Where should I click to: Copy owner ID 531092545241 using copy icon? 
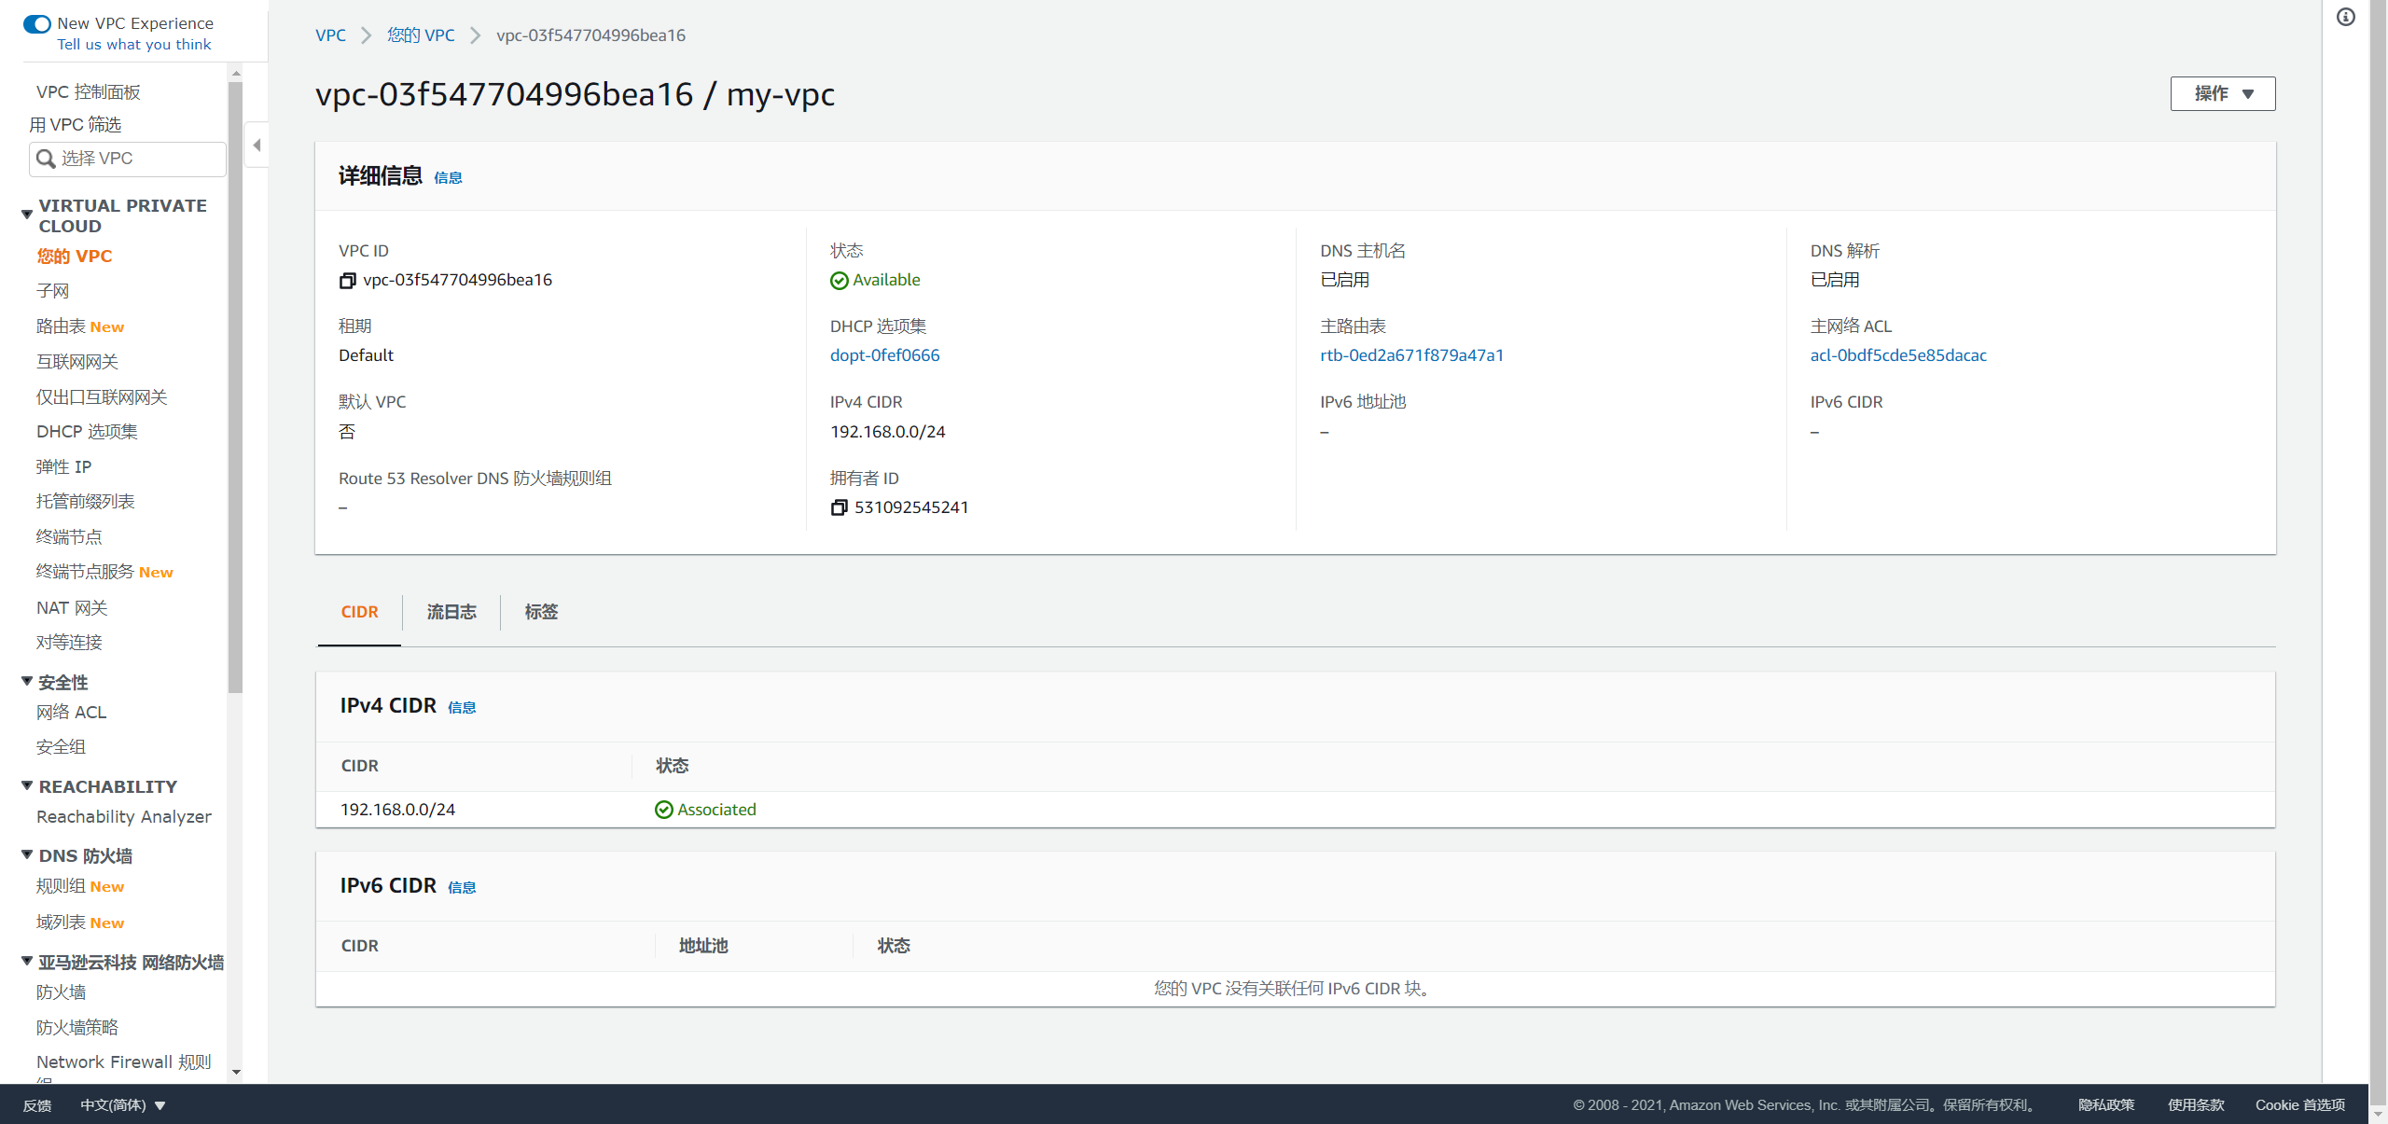click(x=839, y=507)
